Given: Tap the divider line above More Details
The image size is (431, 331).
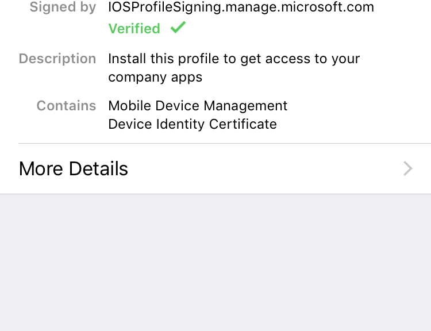Looking at the screenshot, I should (225, 143).
